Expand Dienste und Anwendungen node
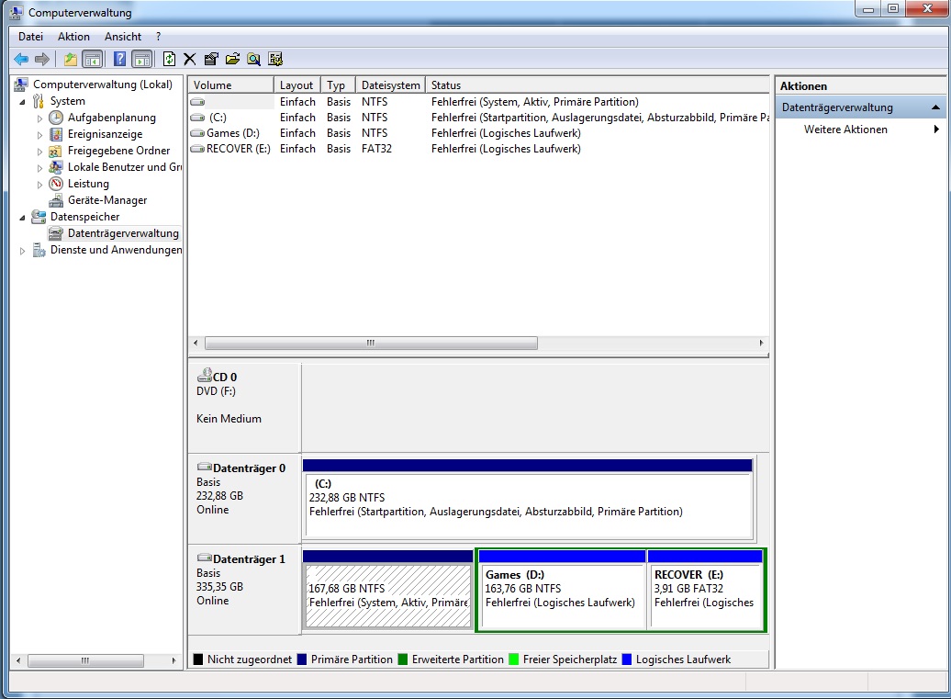The image size is (951, 699). [x=22, y=250]
